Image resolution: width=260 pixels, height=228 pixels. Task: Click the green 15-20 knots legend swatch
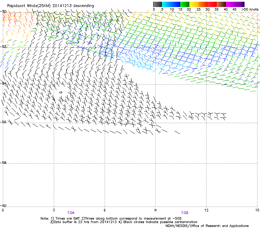[185, 4]
